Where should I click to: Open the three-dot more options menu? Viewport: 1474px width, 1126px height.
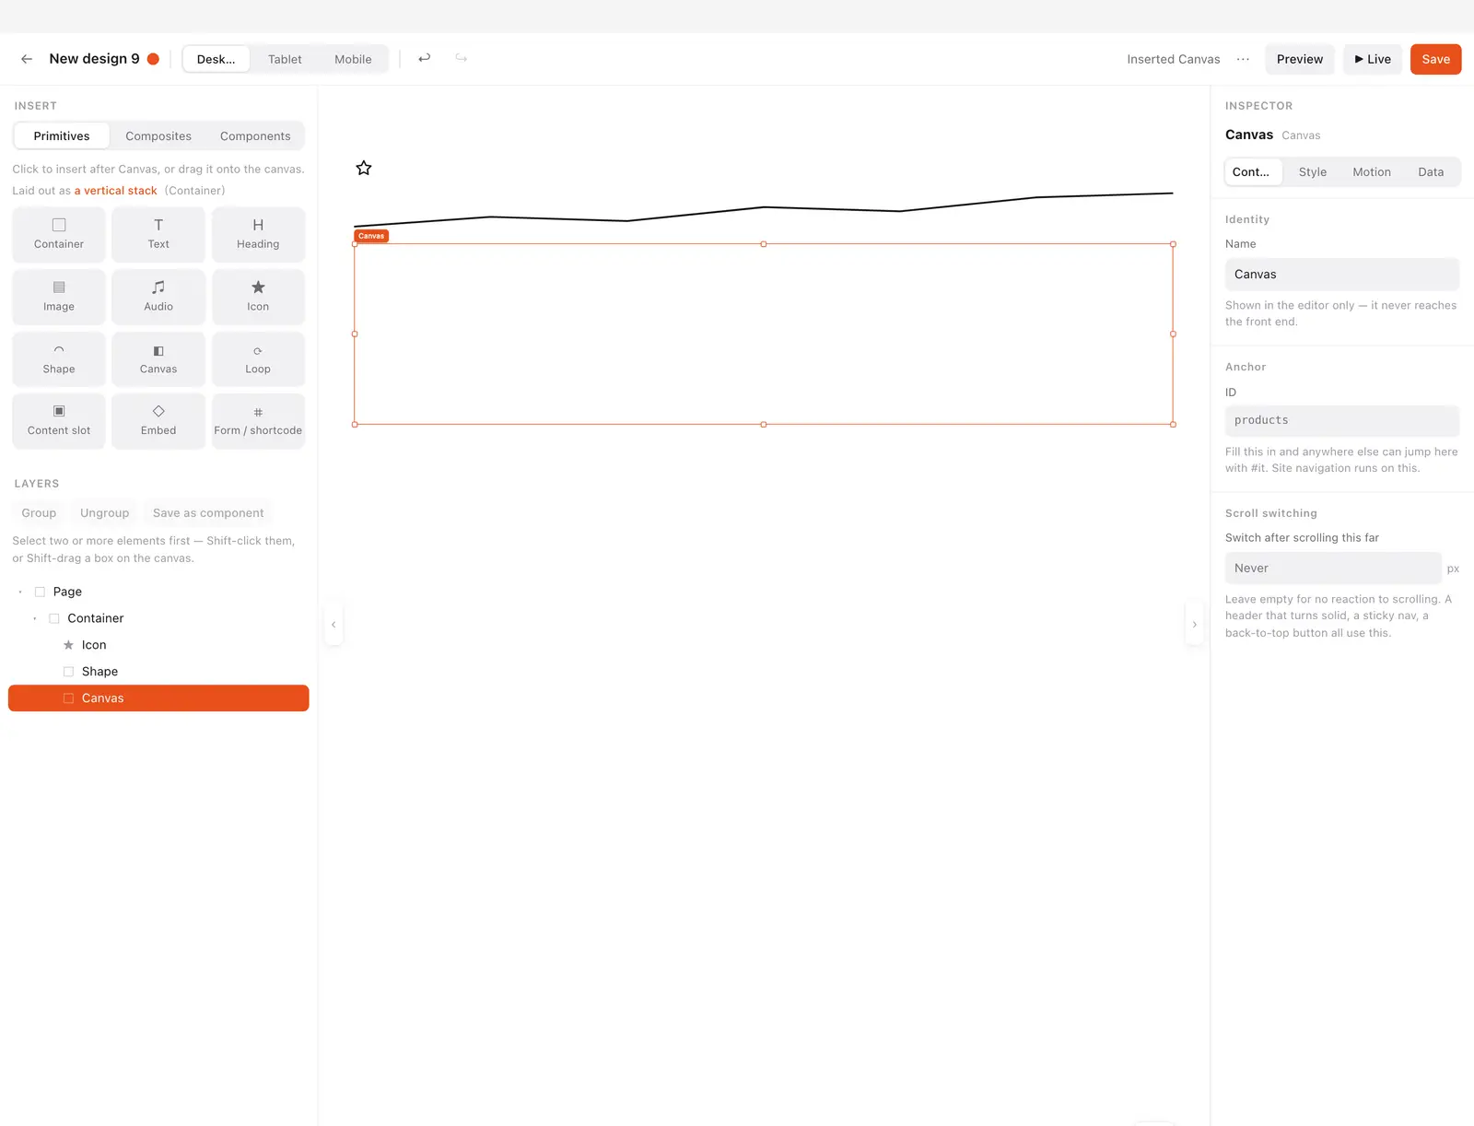(1243, 59)
